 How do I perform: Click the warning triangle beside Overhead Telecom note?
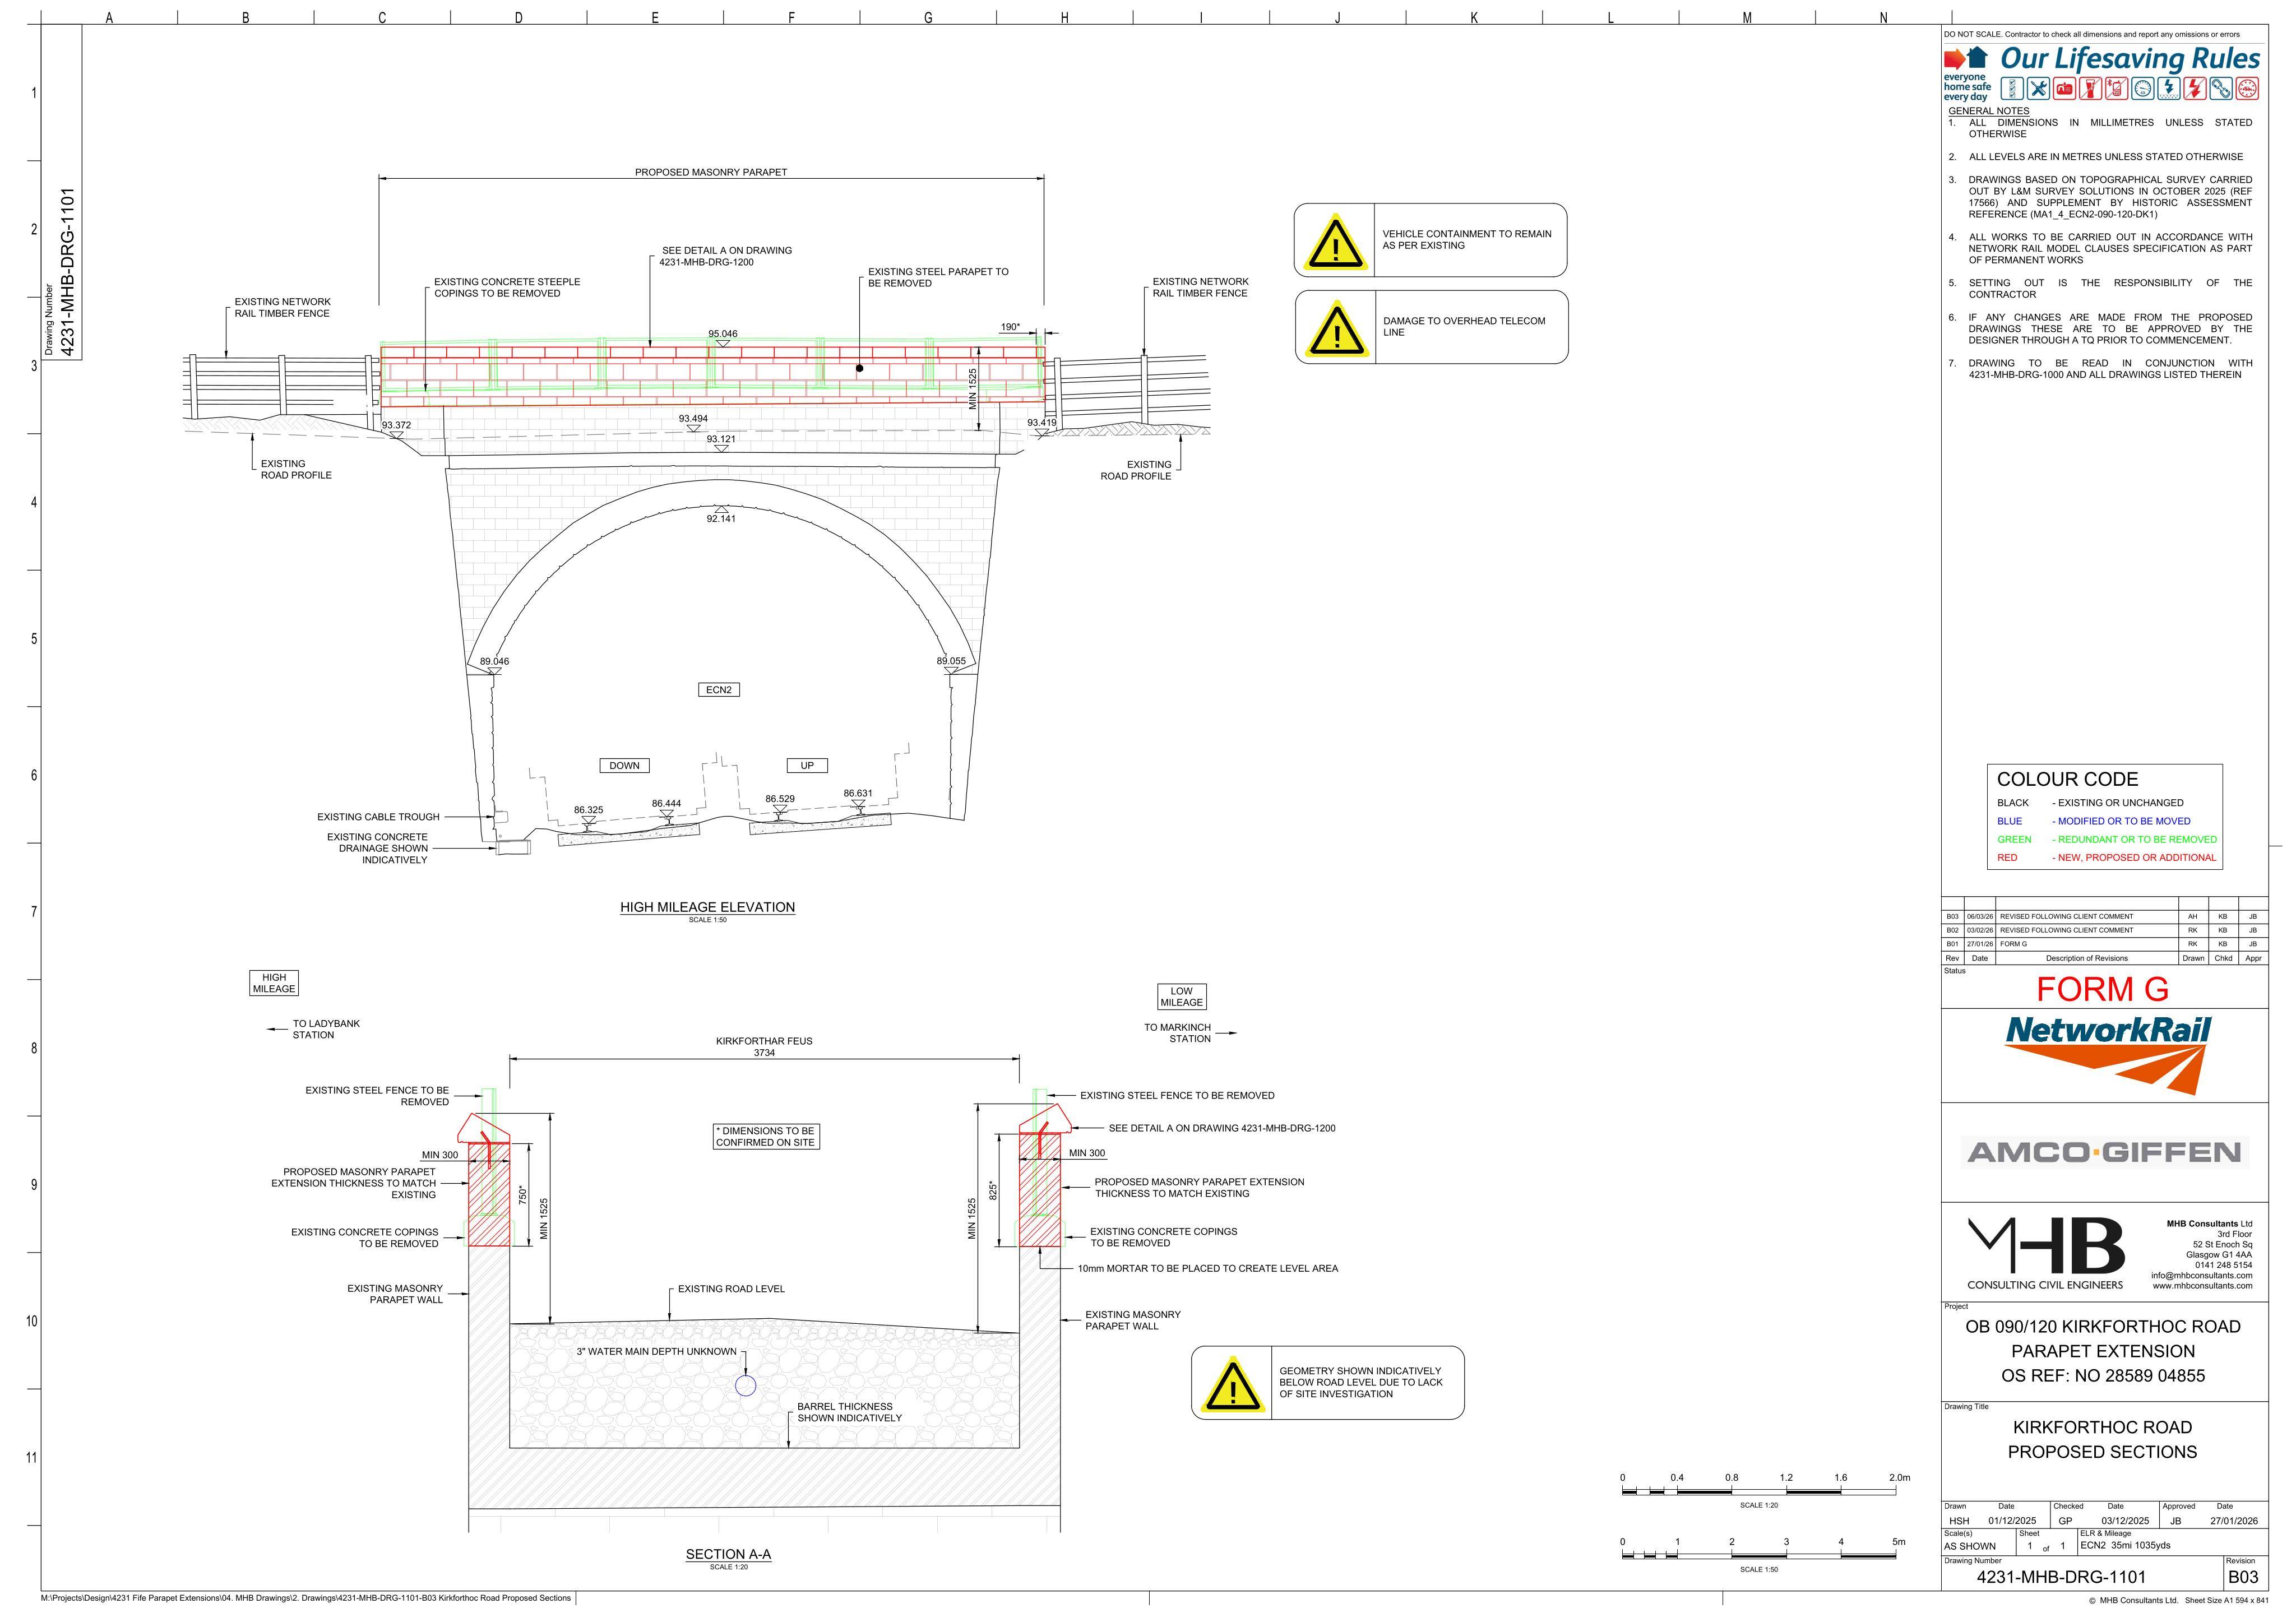pyautogui.click(x=1336, y=327)
